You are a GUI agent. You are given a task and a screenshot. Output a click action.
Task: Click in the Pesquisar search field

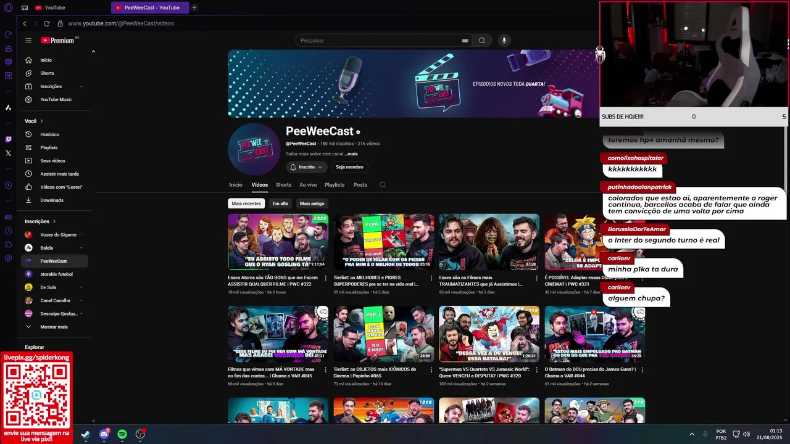(378, 41)
